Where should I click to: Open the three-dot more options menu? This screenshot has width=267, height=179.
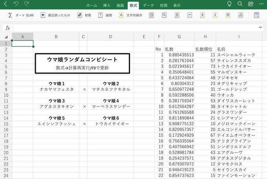(262, 4)
